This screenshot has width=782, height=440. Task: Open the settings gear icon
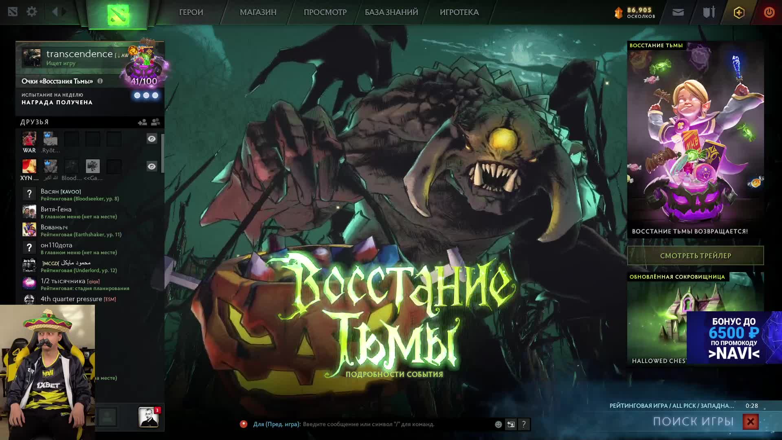(x=32, y=12)
